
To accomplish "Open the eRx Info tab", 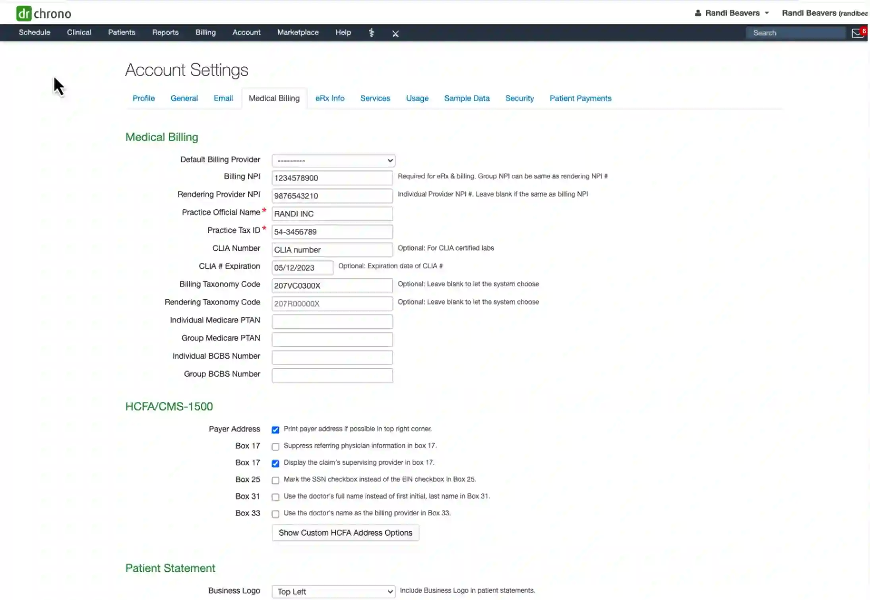I will [x=329, y=98].
